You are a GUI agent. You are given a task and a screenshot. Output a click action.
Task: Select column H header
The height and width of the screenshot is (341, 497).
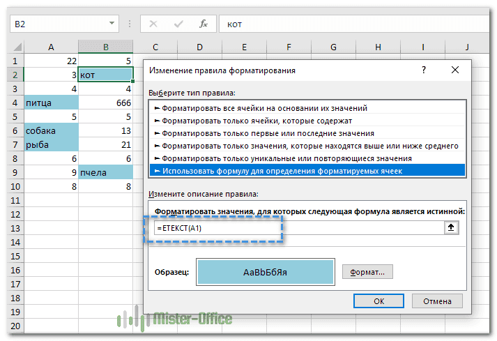[378, 47]
